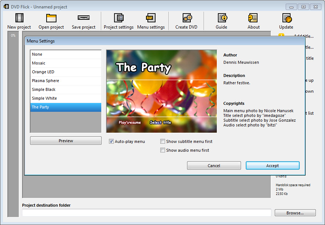This screenshot has height=225, width=325.
Task: Open an existing project
Action: point(51,20)
